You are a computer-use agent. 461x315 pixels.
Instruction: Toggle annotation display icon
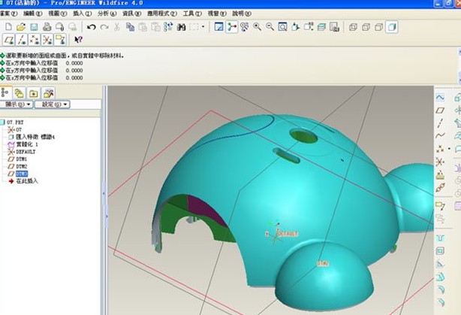point(60,40)
